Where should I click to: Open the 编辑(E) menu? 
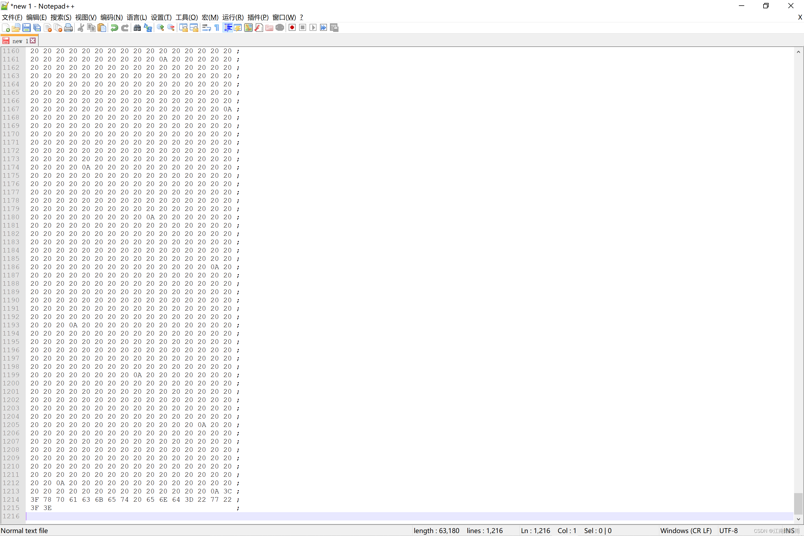pyautogui.click(x=36, y=17)
